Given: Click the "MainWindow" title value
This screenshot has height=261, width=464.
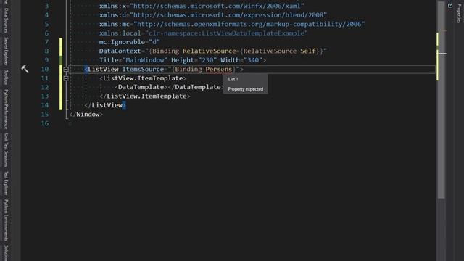Looking at the screenshot, I should (145, 60).
